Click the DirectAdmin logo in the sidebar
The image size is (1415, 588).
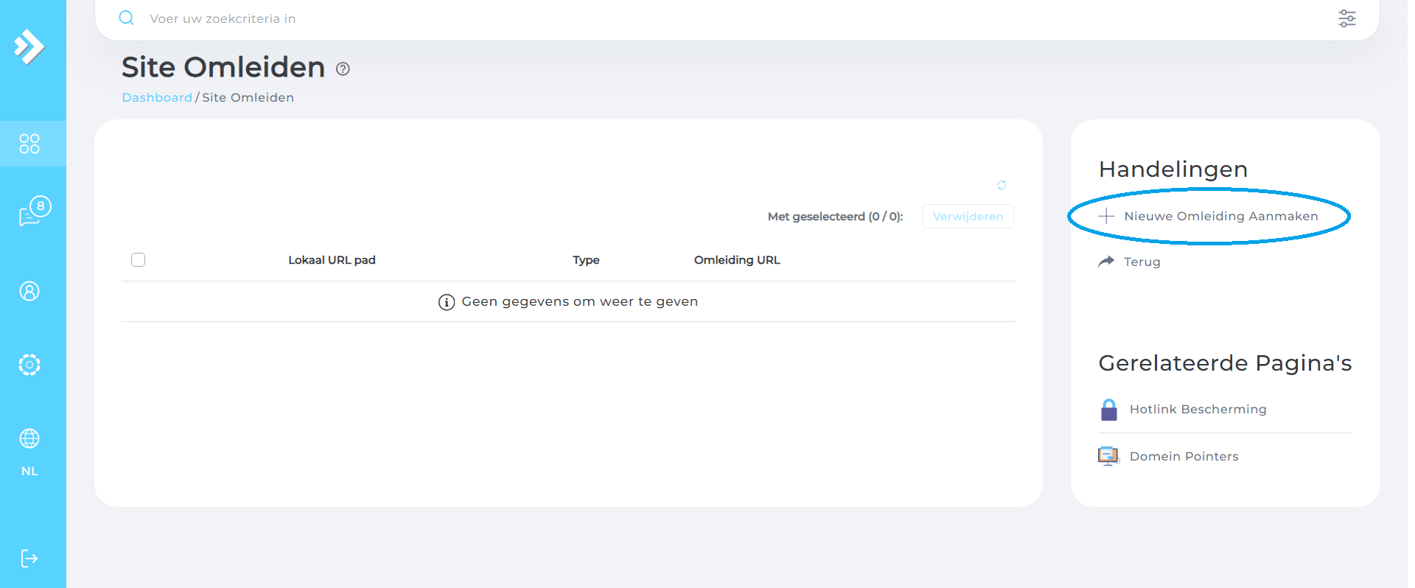(29, 47)
